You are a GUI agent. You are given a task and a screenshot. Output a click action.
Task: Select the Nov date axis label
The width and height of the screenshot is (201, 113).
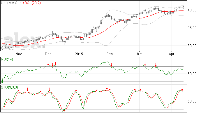tap(19, 54)
